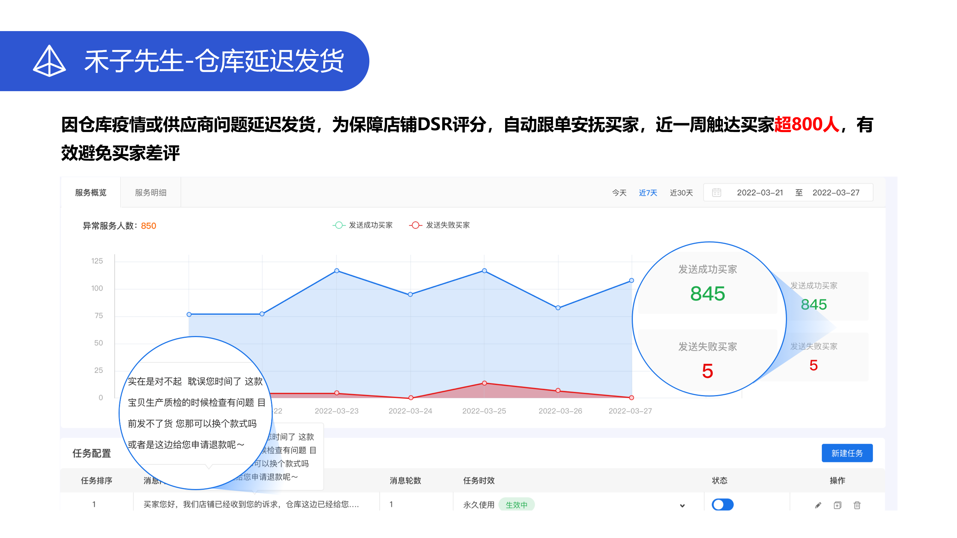Toggle the 发送失败买家 legend marker
The height and width of the screenshot is (538, 957).
(415, 225)
